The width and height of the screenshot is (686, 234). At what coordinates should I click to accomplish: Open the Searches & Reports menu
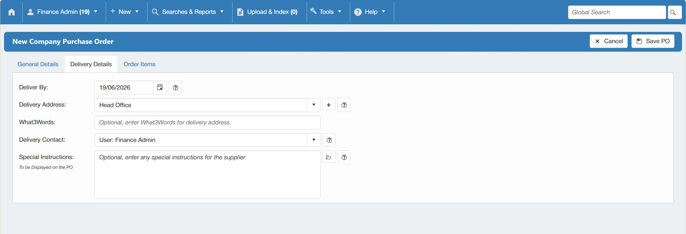click(188, 12)
